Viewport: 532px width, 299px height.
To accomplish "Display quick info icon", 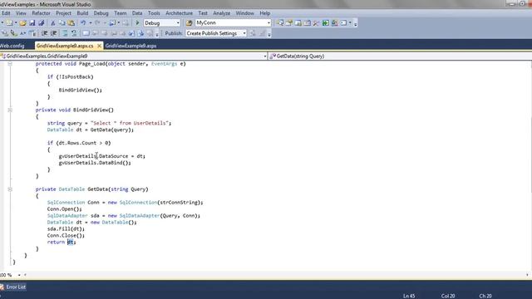I will 22,33.
